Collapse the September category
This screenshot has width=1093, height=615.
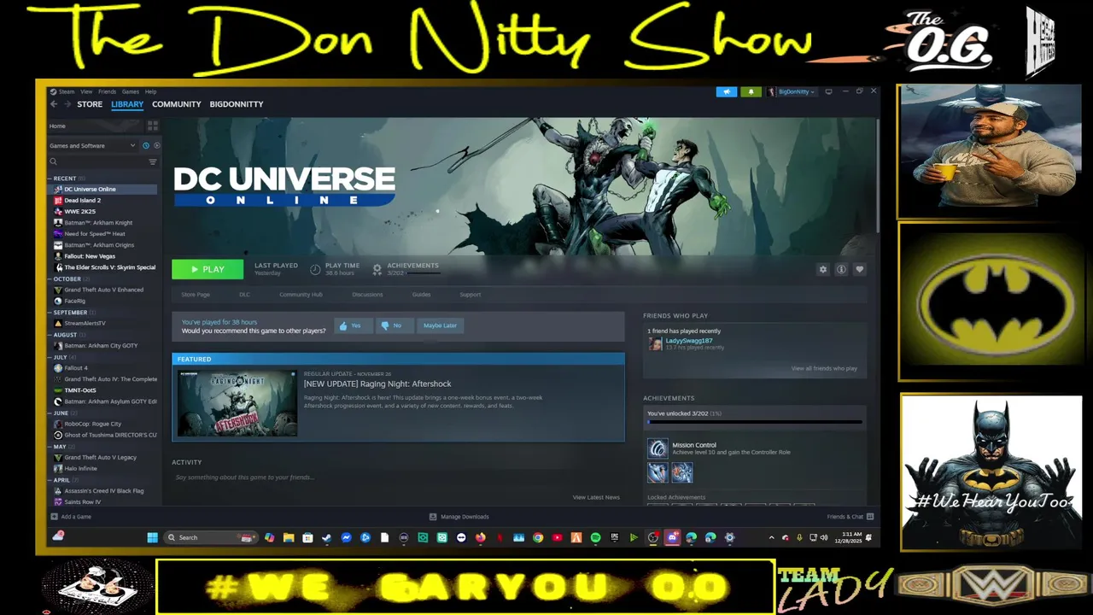click(70, 313)
